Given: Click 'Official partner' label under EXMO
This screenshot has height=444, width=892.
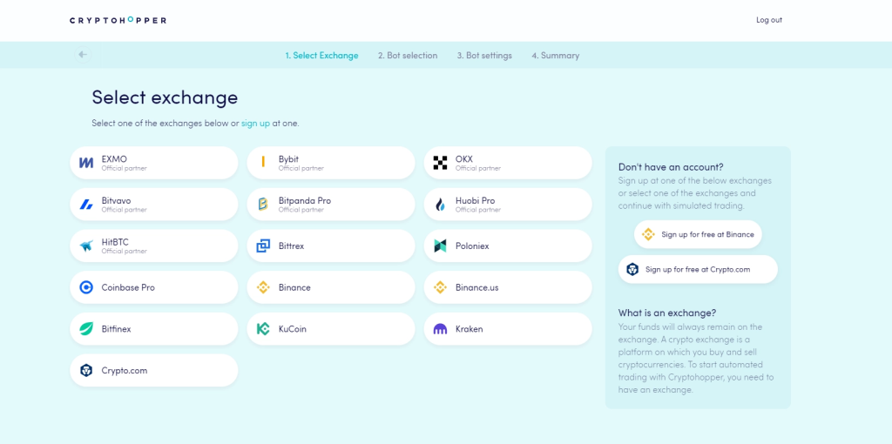Looking at the screenshot, I should click(124, 168).
